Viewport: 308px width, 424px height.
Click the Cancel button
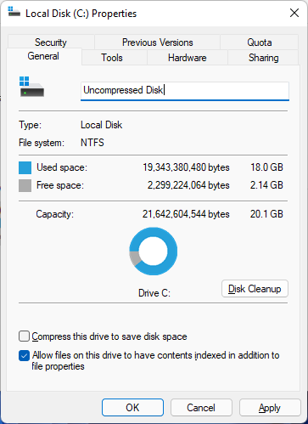201,408
